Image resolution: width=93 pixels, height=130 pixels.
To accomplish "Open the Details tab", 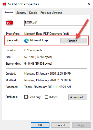I will point(33,13).
